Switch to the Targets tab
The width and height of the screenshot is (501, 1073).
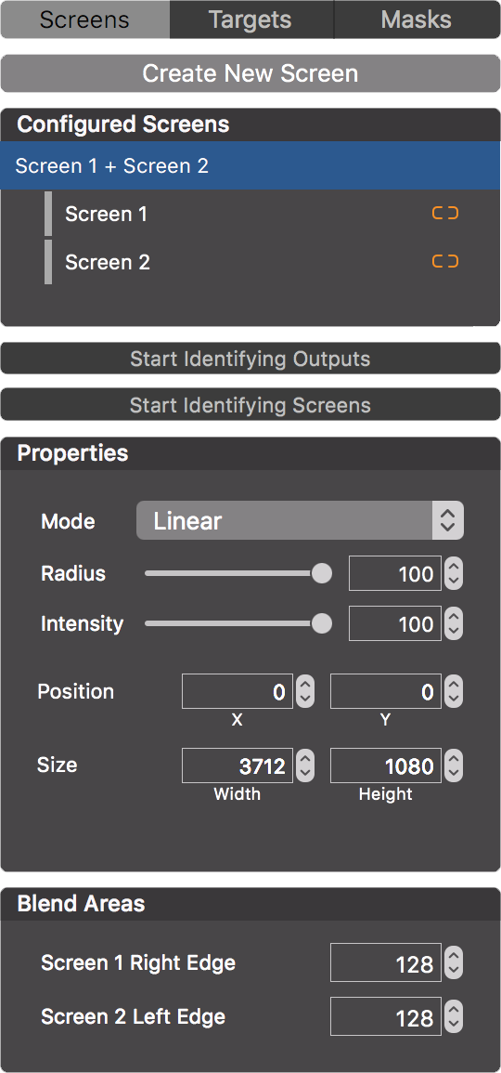coord(250,20)
